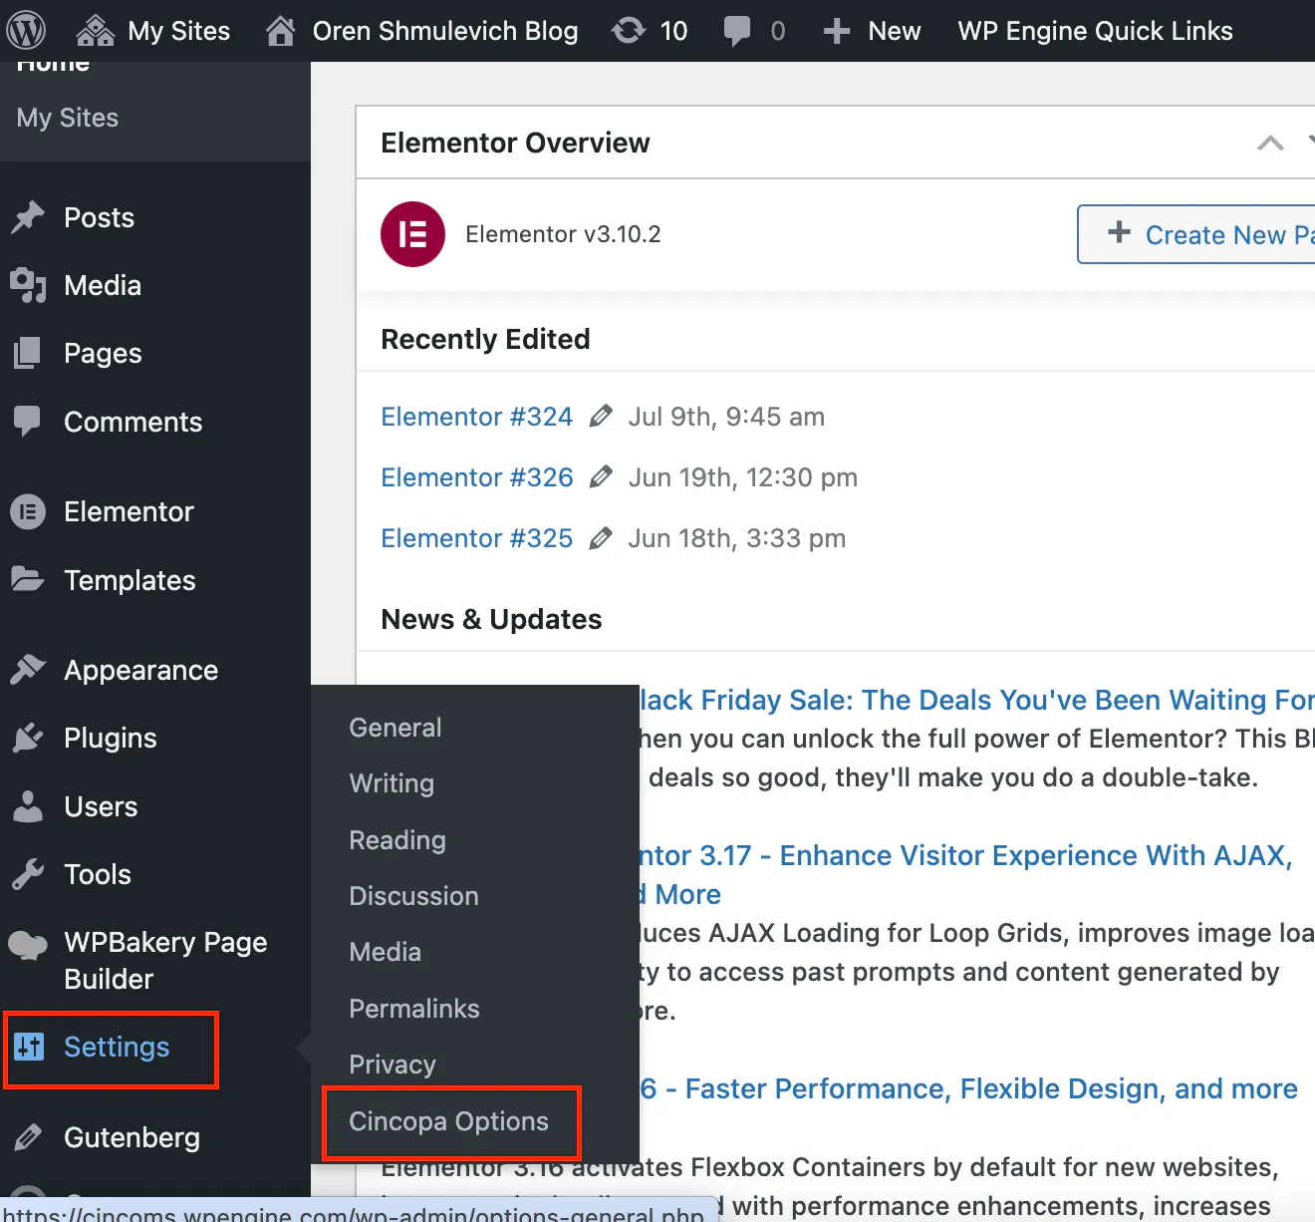Screen dimensions: 1315x1222
Task: Open the Black Friday Sale news link
Action: [976, 700]
